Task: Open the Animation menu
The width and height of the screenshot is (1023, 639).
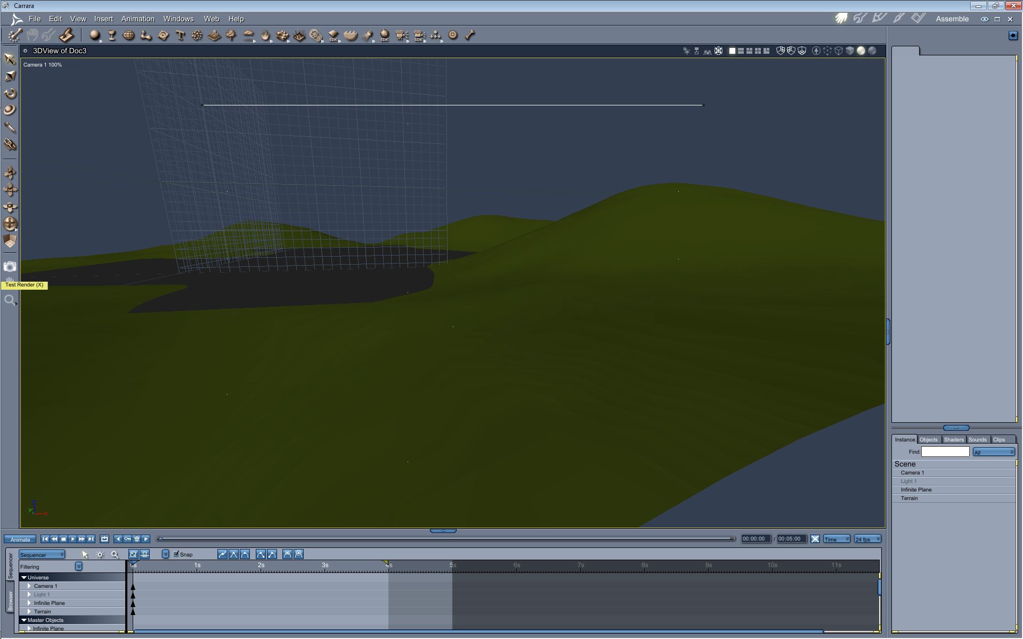Action: coord(137,19)
